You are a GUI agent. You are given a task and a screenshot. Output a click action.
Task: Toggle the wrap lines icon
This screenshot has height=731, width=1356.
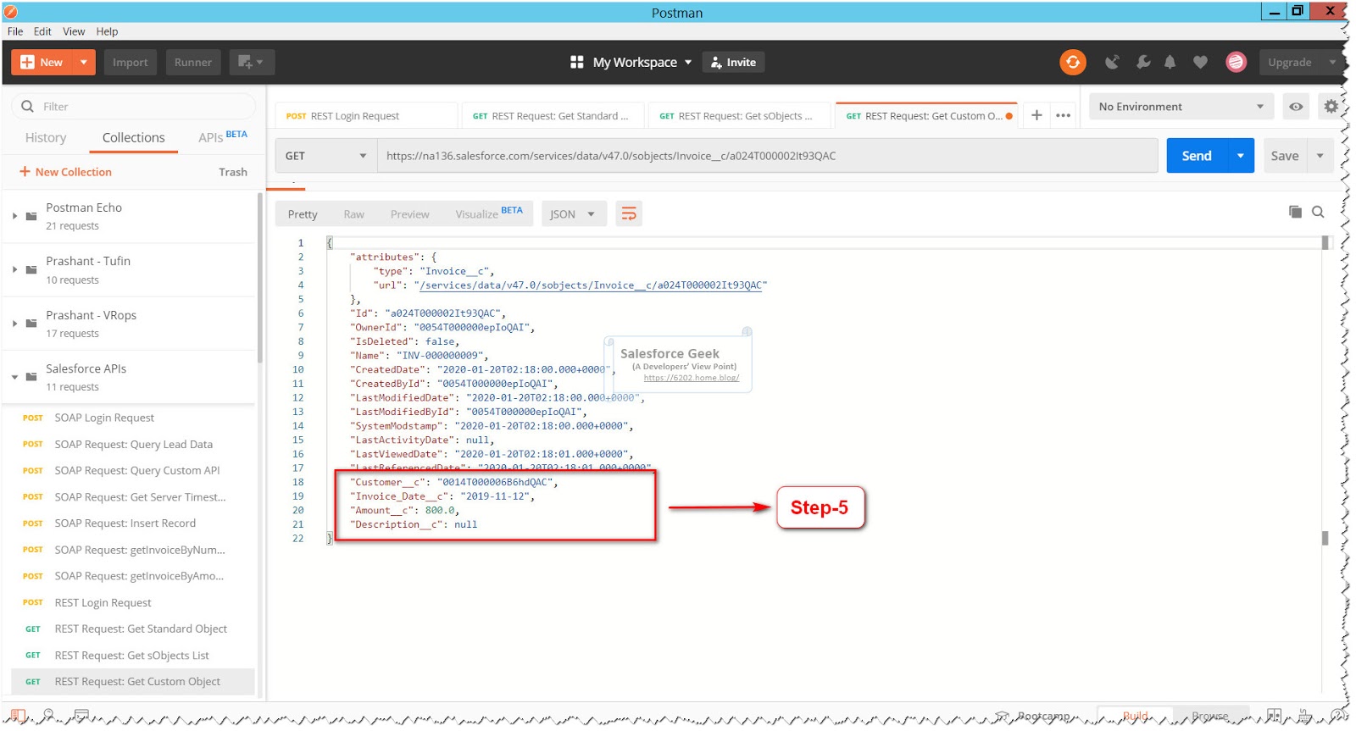click(629, 213)
